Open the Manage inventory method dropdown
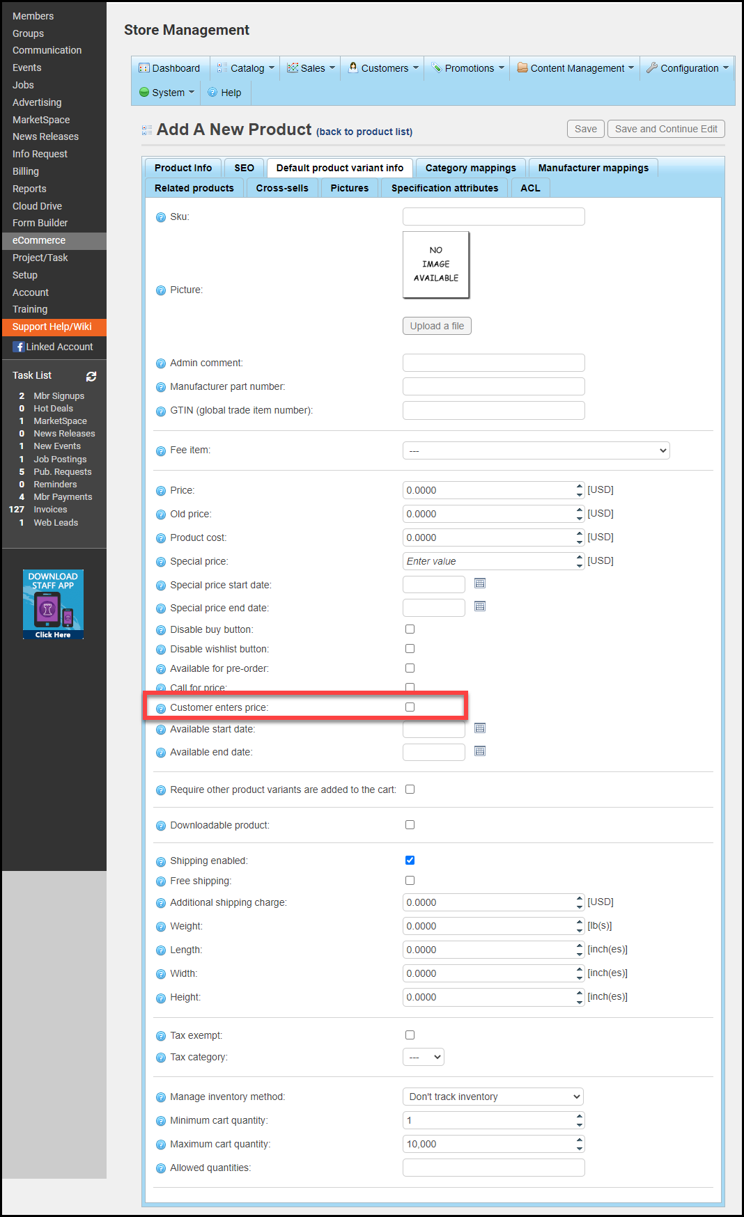744x1217 pixels. pyautogui.click(x=493, y=1097)
